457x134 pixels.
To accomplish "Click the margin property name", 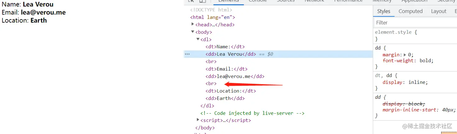I will pyautogui.click(x=391, y=54).
